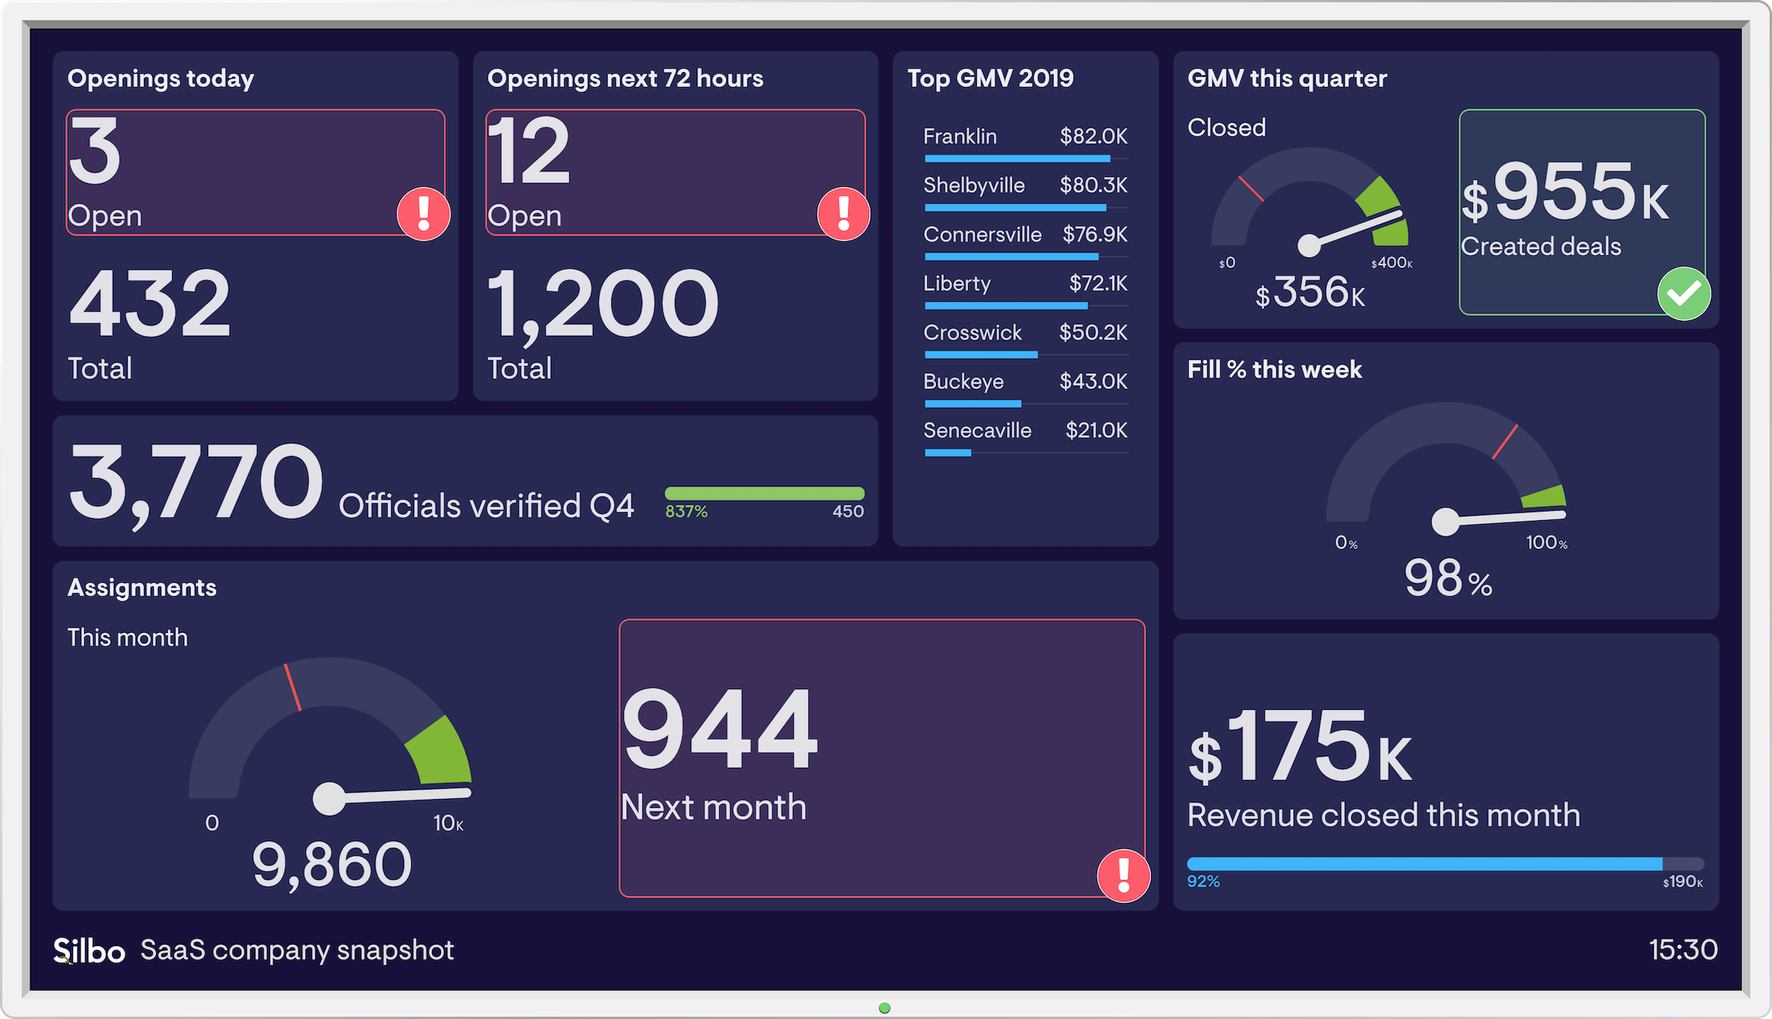Click the 837% progress label
This screenshot has height=1019, width=1772.
click(687, 511)
